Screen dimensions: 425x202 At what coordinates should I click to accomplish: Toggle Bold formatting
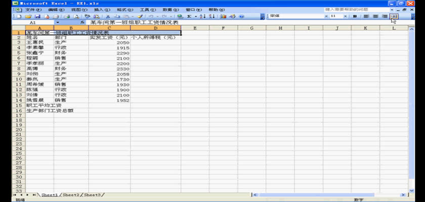[x=355, y=17]
